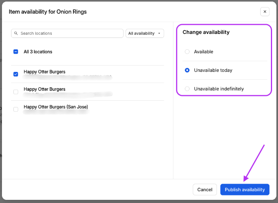The width and height of the screenshot is (278, 203).
Task: Click the All 3 locations label
Action: point(38,52)
